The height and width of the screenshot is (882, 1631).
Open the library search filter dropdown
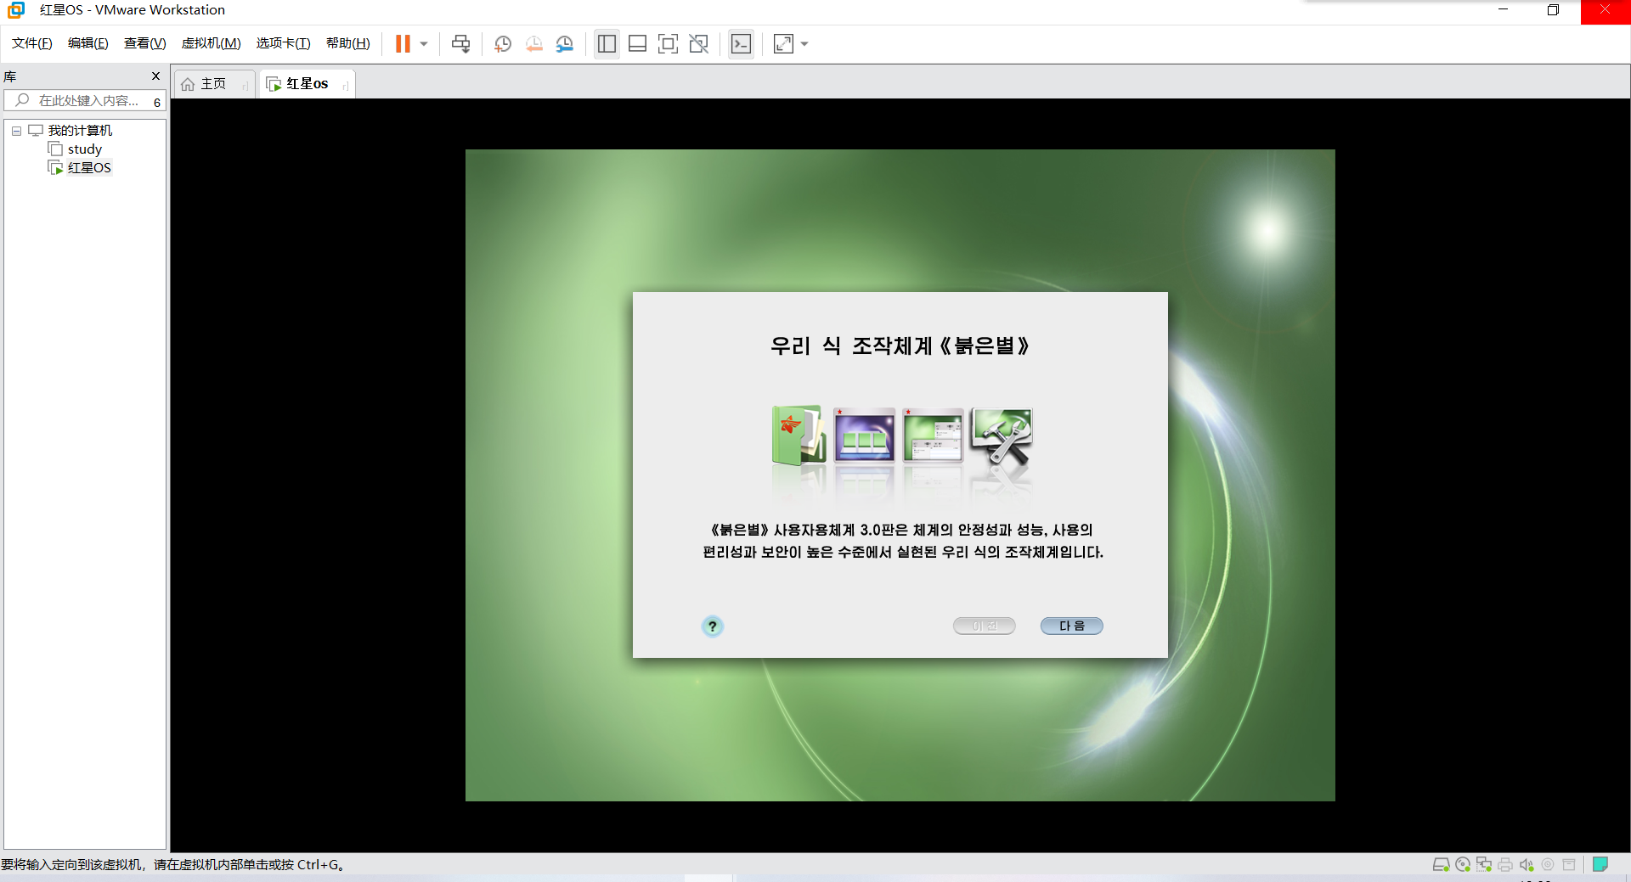(157, 102)
